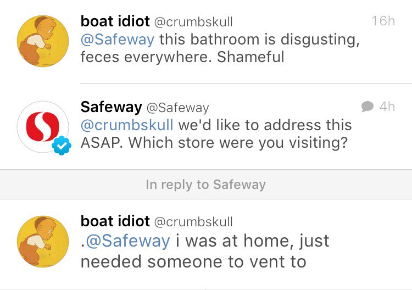412x290 pixels.
Task: Click the @crumbskull mention in Safeway's reply
Action: pyautogui.click(x=127, y=125)
